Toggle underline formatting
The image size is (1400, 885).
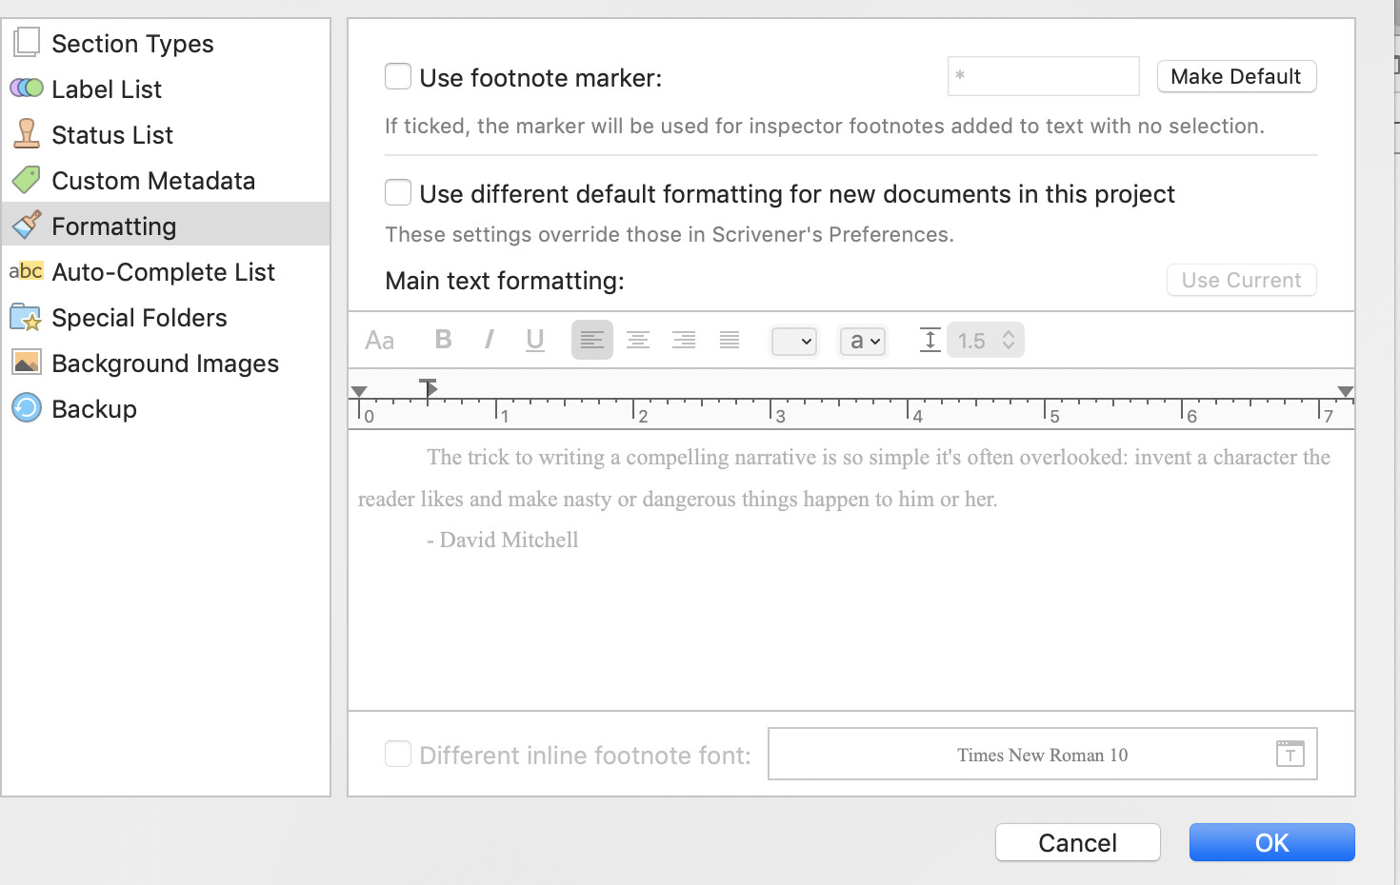[535, 340]
